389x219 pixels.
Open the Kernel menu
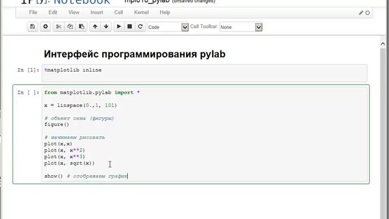pyautogui.click(x=142, y=12)
